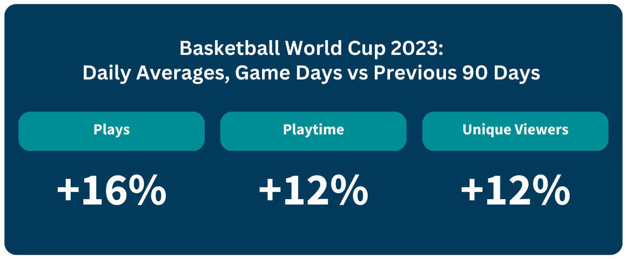Select the +12% value under Playtime
Viewport: 627px width, 259px height.
(x=313, y=190)
